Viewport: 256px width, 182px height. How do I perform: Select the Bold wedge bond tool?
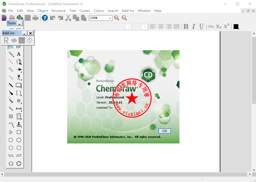pyautogui.click(x=11, y=93)
